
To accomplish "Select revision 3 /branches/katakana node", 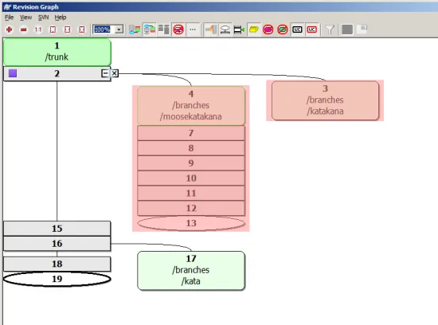I will [325, 100].
